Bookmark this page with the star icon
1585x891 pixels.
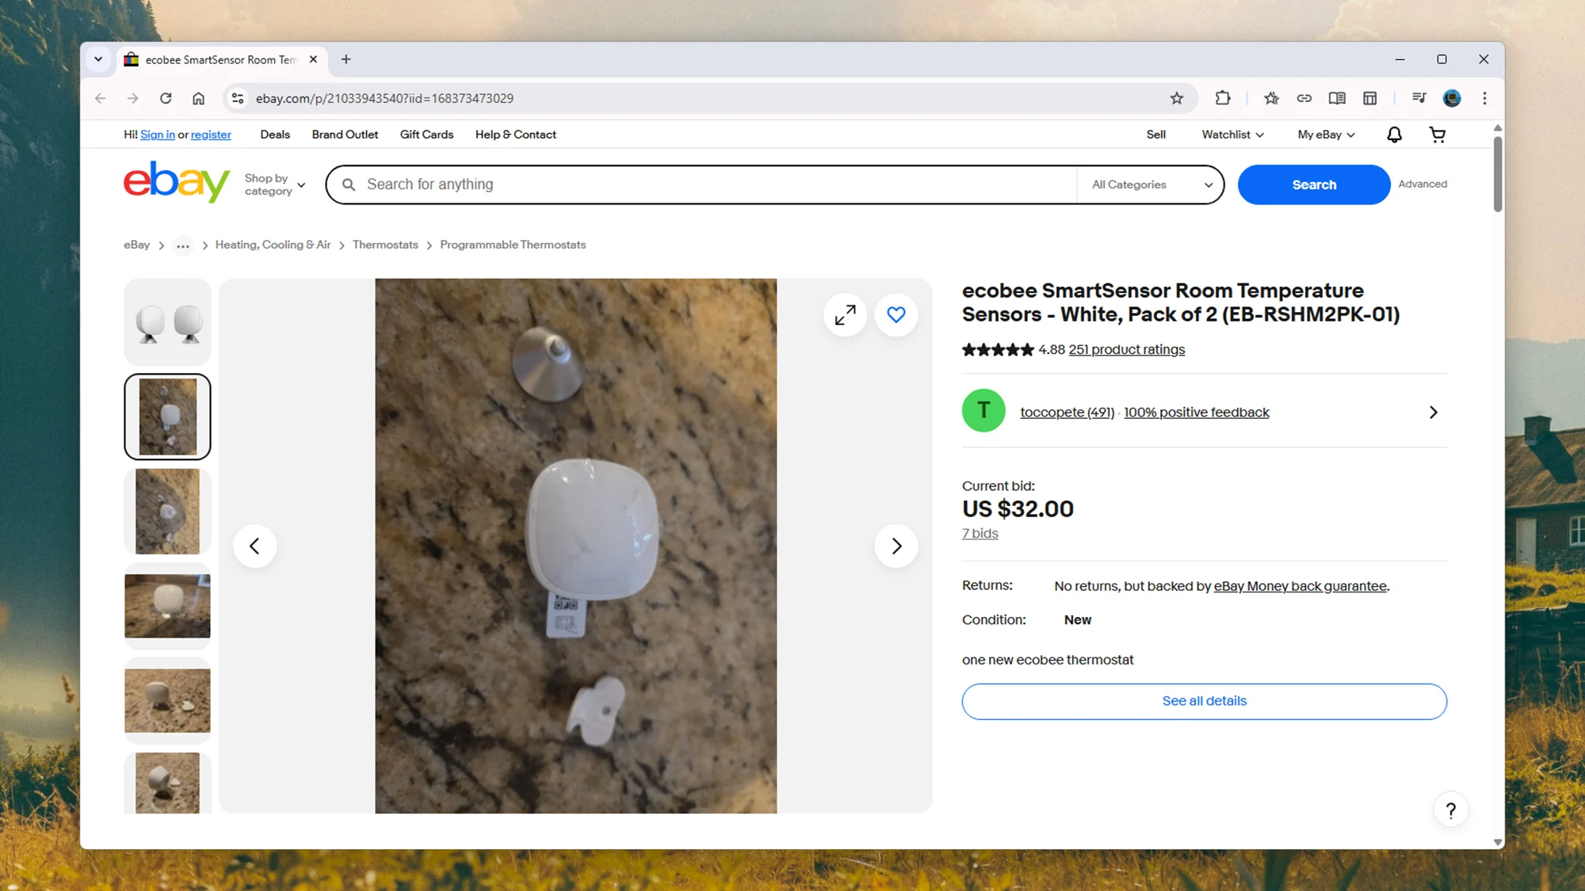pos(1177,98)
